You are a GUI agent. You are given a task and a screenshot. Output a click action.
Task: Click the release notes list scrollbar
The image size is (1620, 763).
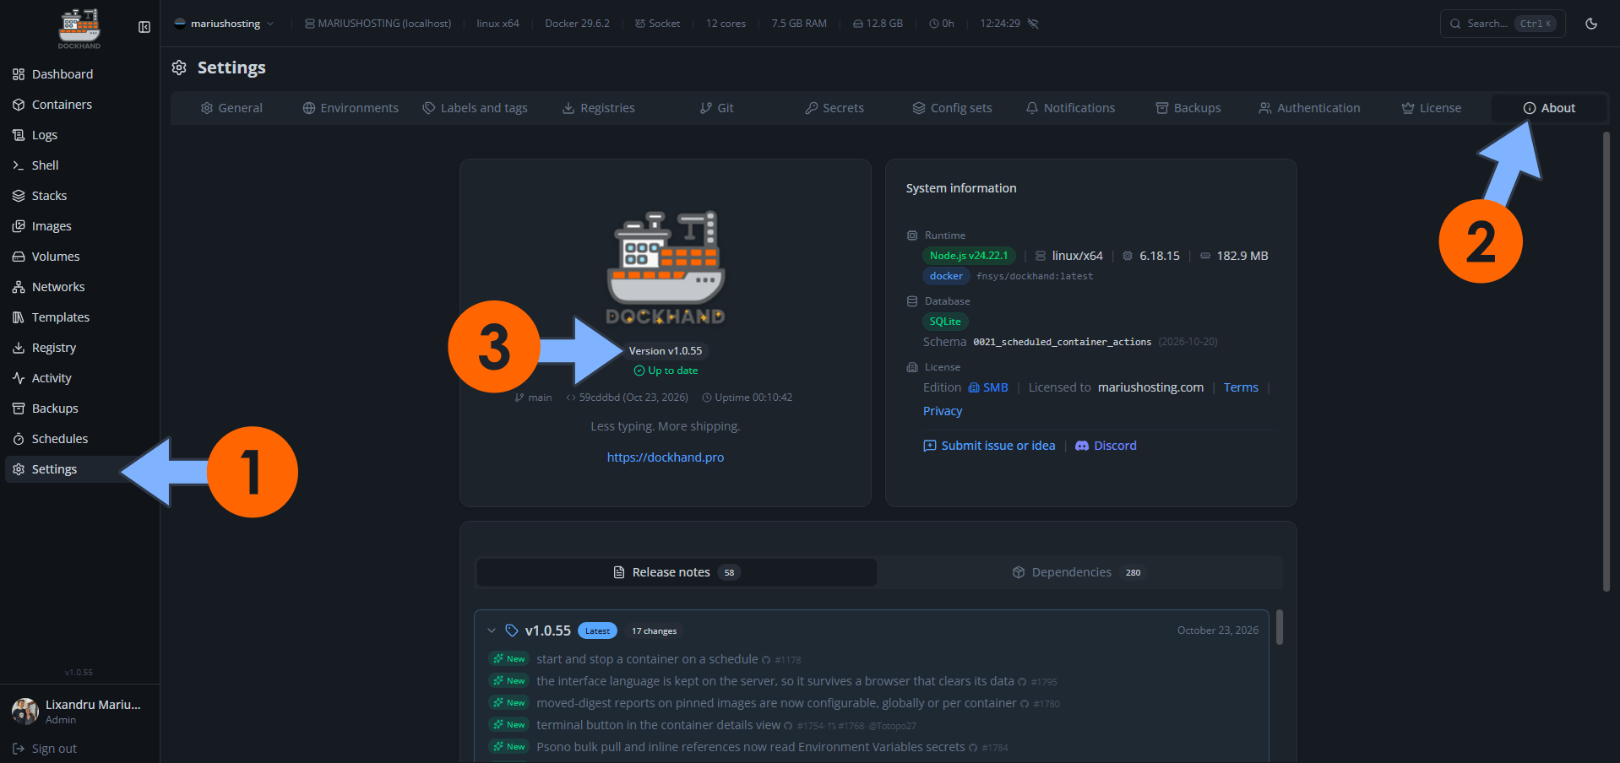point(1280,627)
